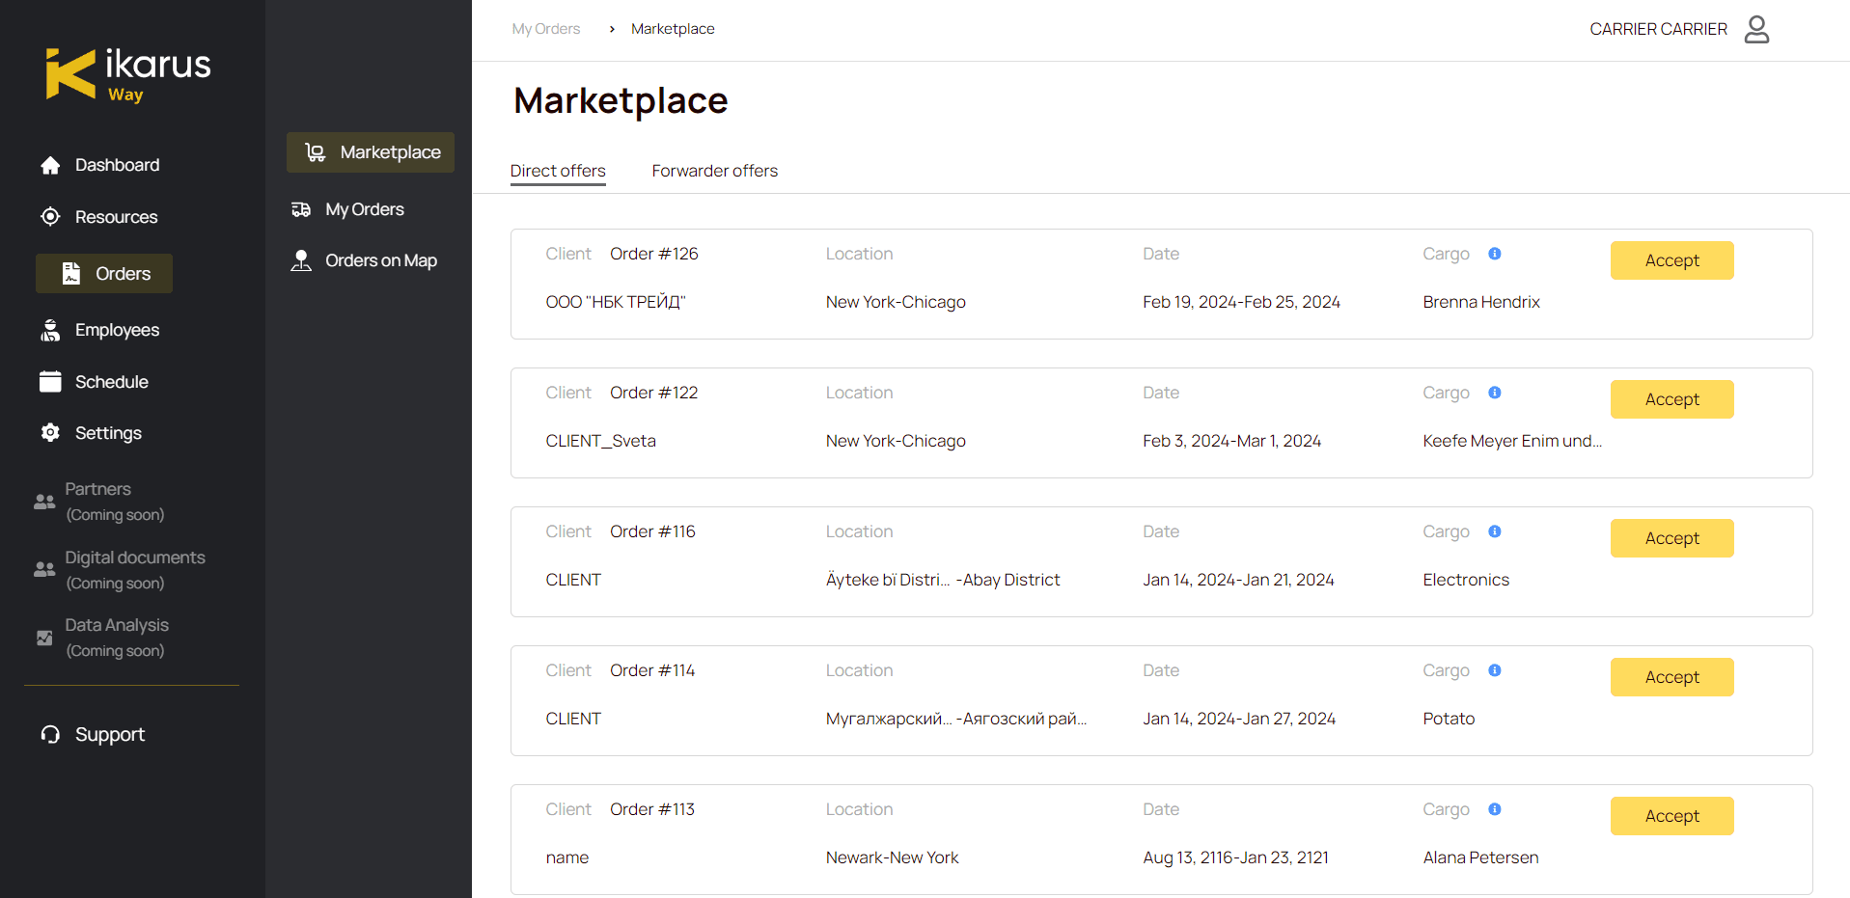1850x898 pixels.
Task: Click the My Orders truck icon
Action: 301,209
